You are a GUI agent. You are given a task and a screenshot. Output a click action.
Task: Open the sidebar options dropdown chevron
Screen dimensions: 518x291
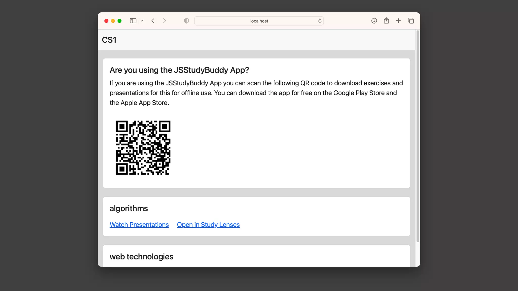[142, 21]
